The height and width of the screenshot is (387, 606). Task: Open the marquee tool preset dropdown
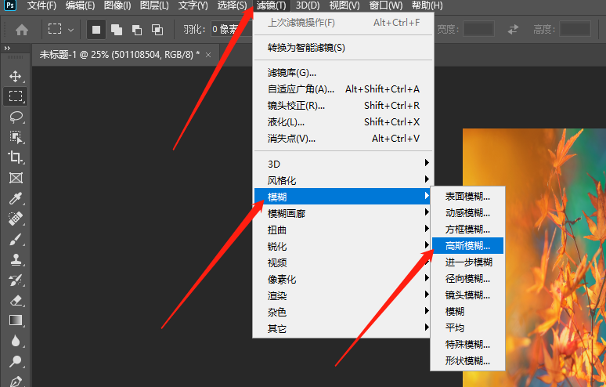pos(70,30)
